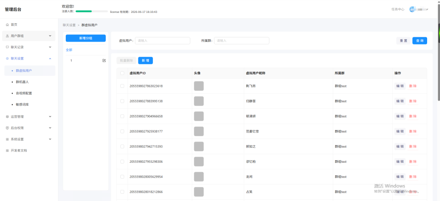Expand the 运营管理 menu chevron
This screenshot has height=201, width=440.
[50, 116]
